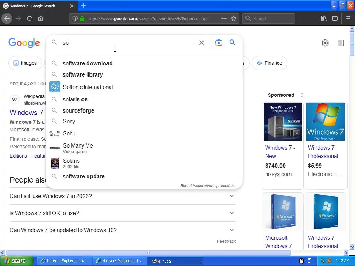355x266 pixels.
Task: Open the Library icon in toolbar
Action: [x=324, y=19]
